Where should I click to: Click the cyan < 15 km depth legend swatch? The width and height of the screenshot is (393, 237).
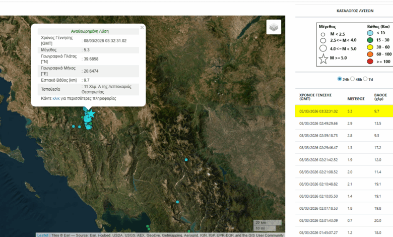370,33
